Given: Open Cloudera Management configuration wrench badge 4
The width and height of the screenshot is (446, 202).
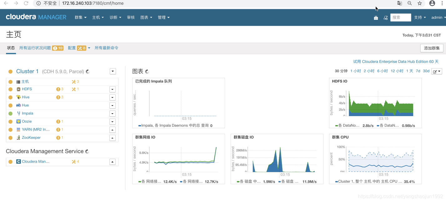Looking at the screenshot, I should (x=75, y=162).
